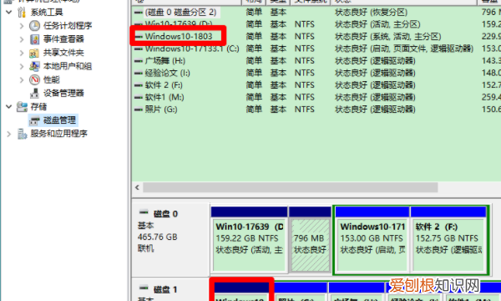Click the 事件查看器 icon
The height and width of the screenshot is (301, 501).
[34, 39]
